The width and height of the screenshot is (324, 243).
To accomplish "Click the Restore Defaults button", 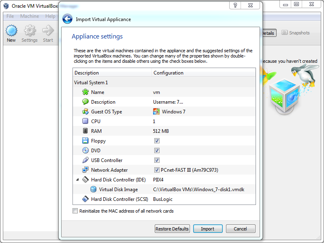I will coord(172,229).
